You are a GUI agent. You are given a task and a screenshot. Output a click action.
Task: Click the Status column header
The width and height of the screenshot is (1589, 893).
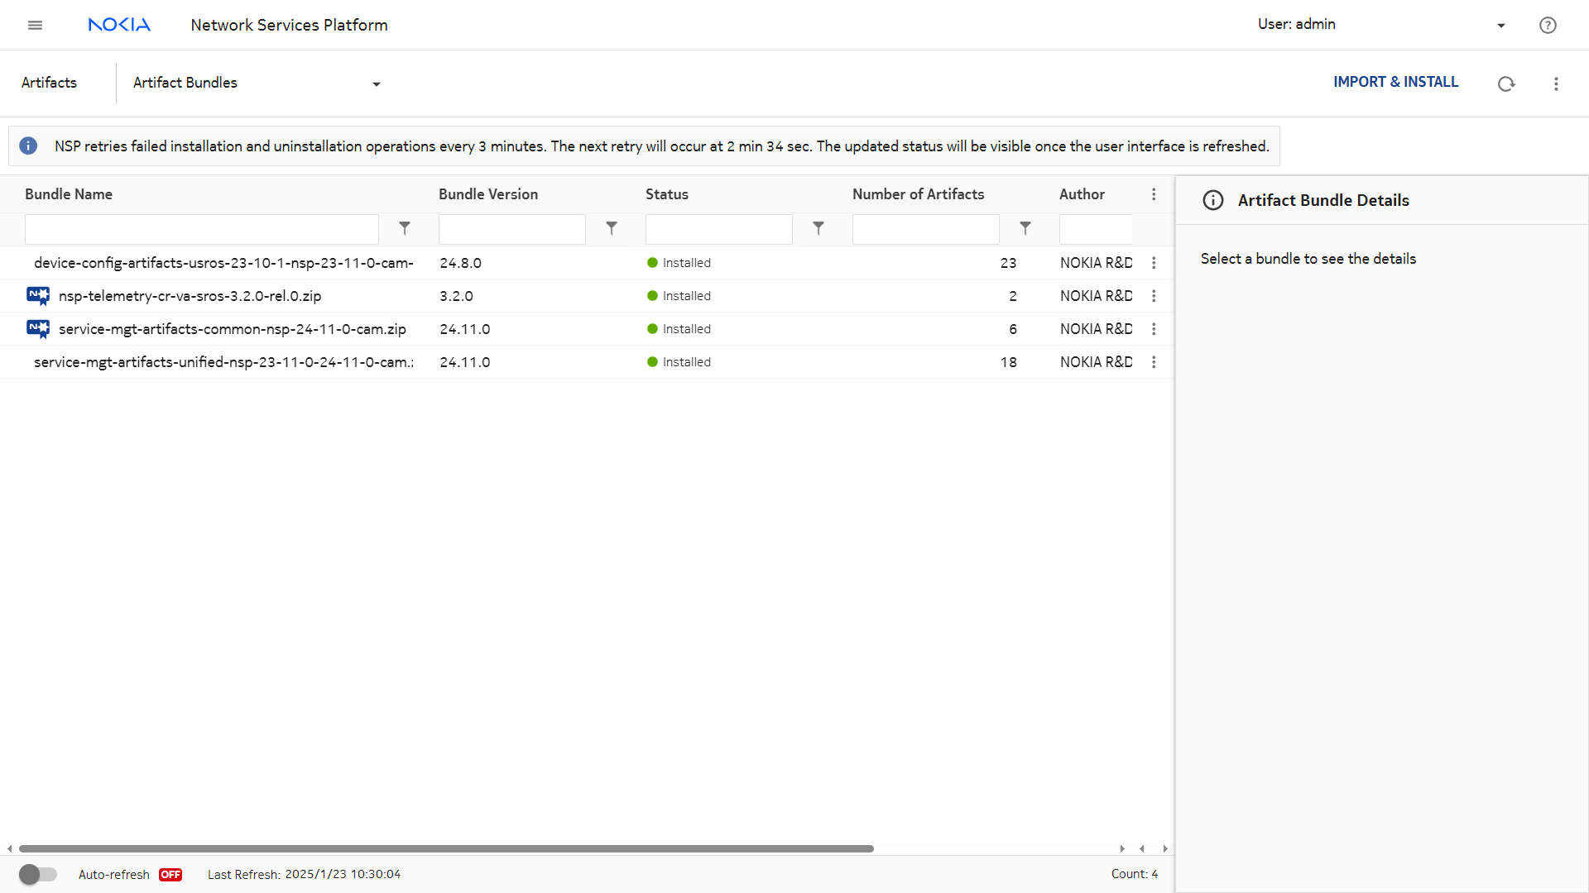667,194
